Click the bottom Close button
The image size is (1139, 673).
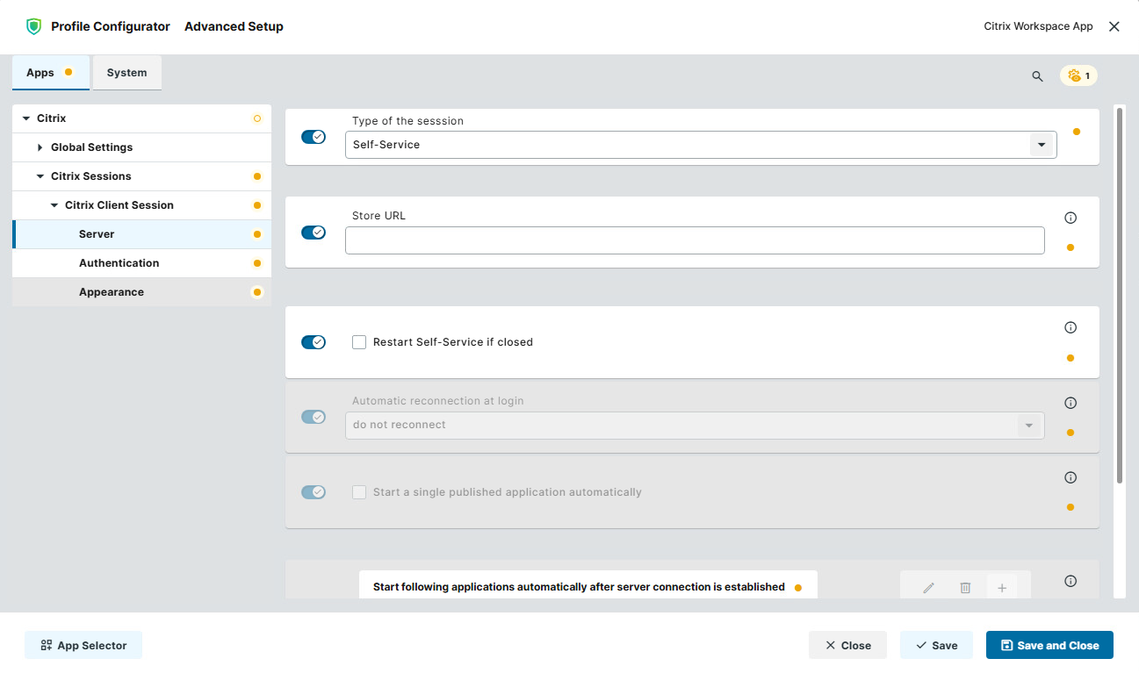(847, 645)
